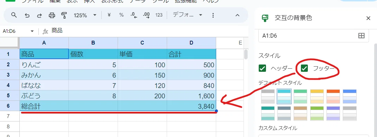This screenshot has width=377, height=137.
Task: Apply percent number format
Action: 121,15
